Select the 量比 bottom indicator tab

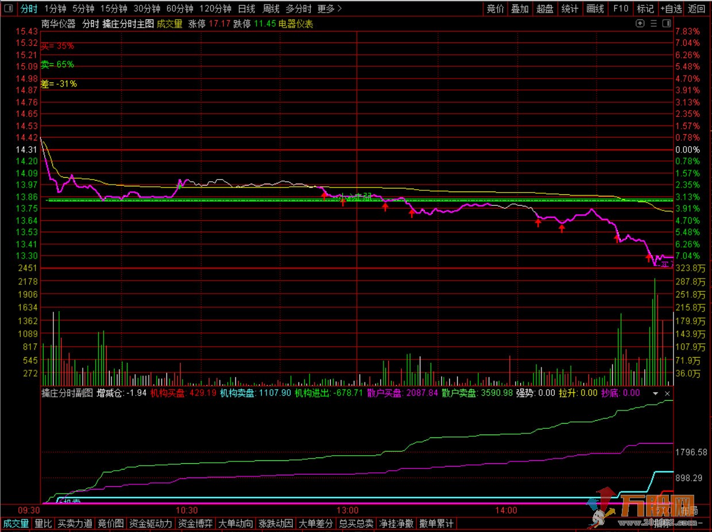coord(43,523)
